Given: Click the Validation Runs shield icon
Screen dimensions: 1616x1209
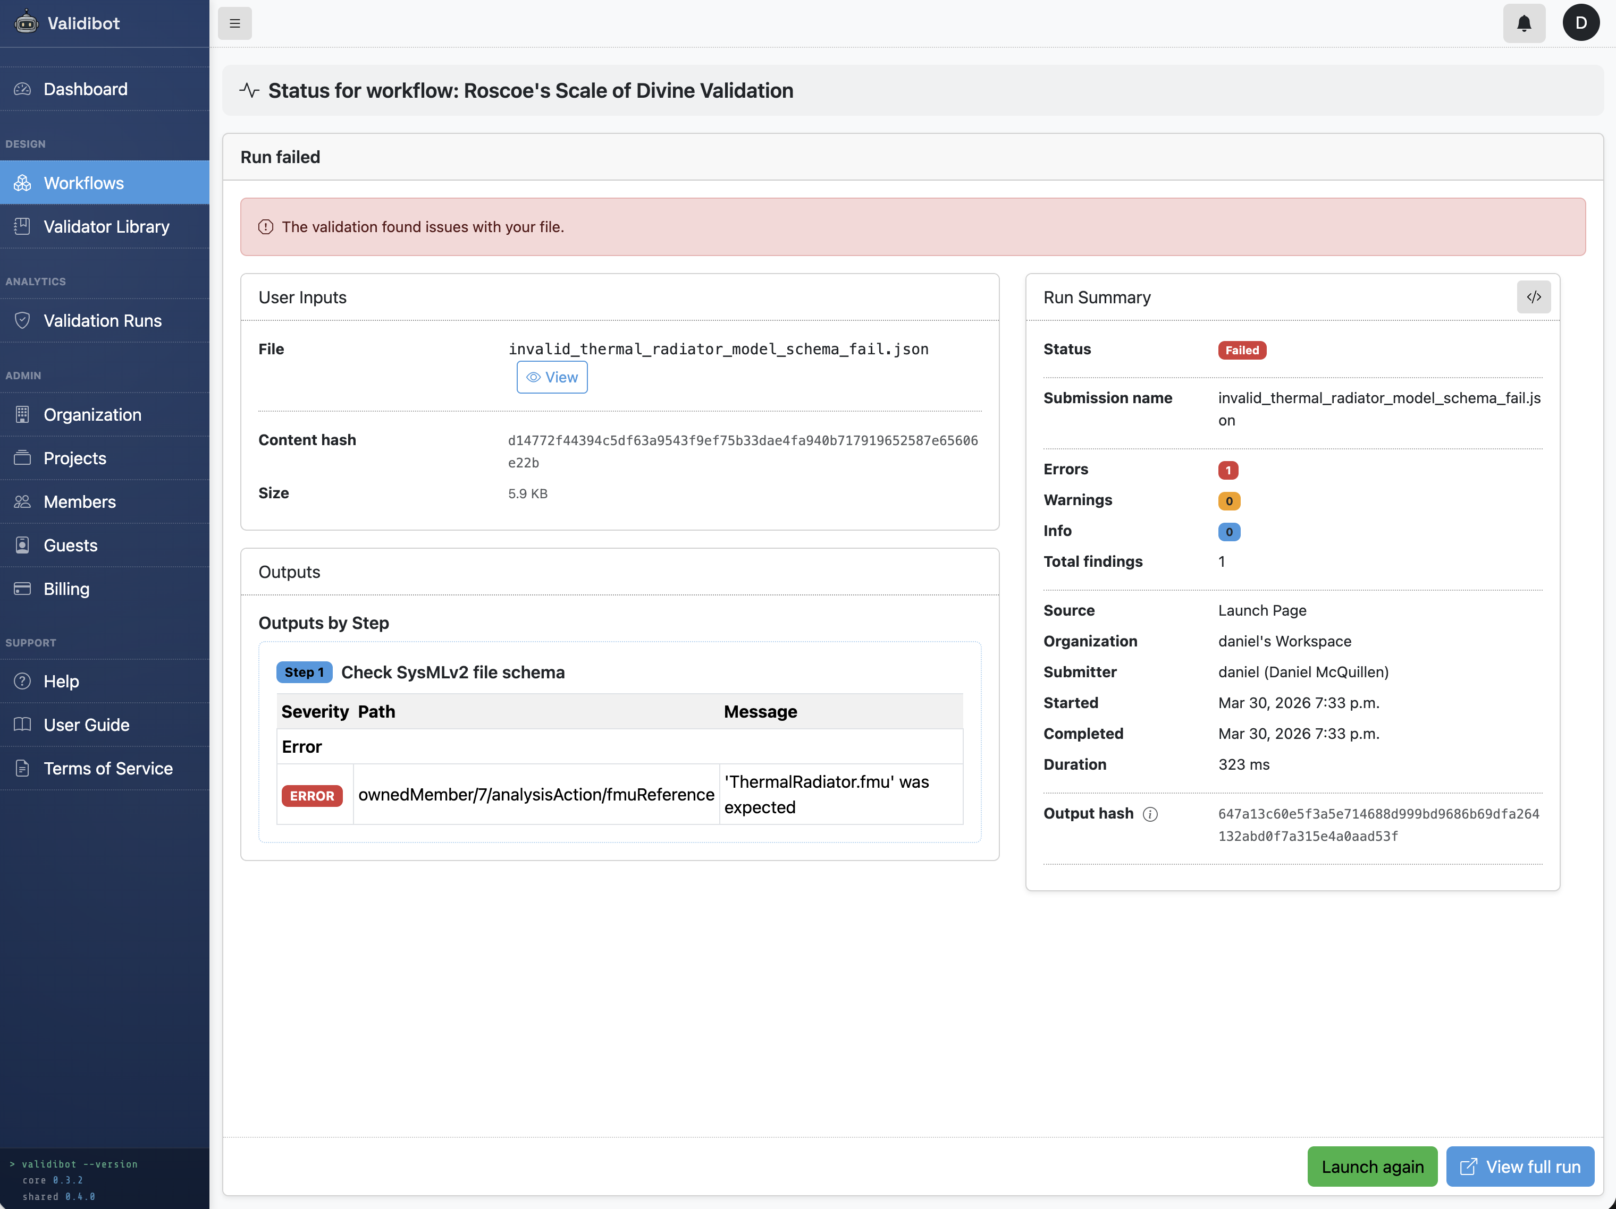Looking at the screenshot, I should click(x=23, y=320).
